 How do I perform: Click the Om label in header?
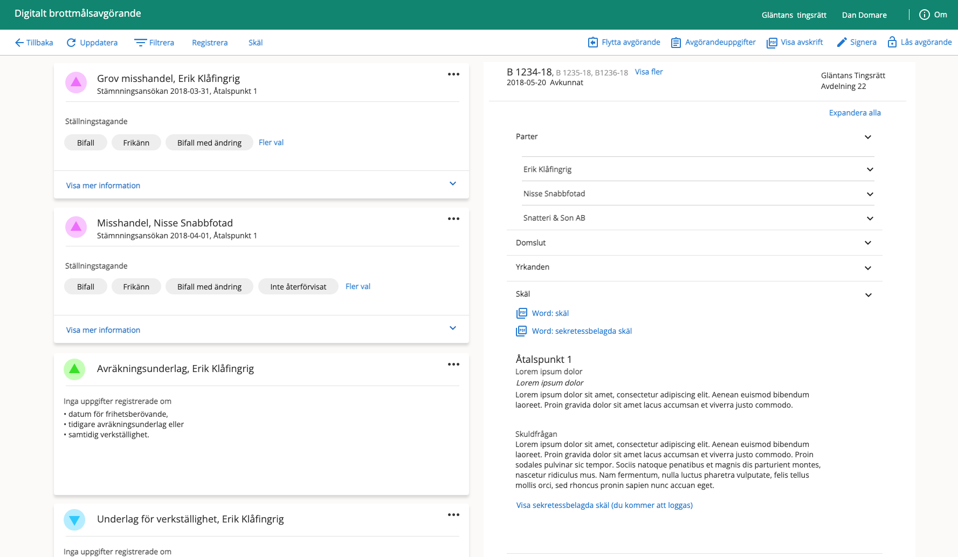(x=941, y=15)
